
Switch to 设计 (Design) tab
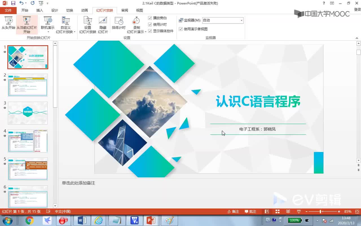coord(55,10)
